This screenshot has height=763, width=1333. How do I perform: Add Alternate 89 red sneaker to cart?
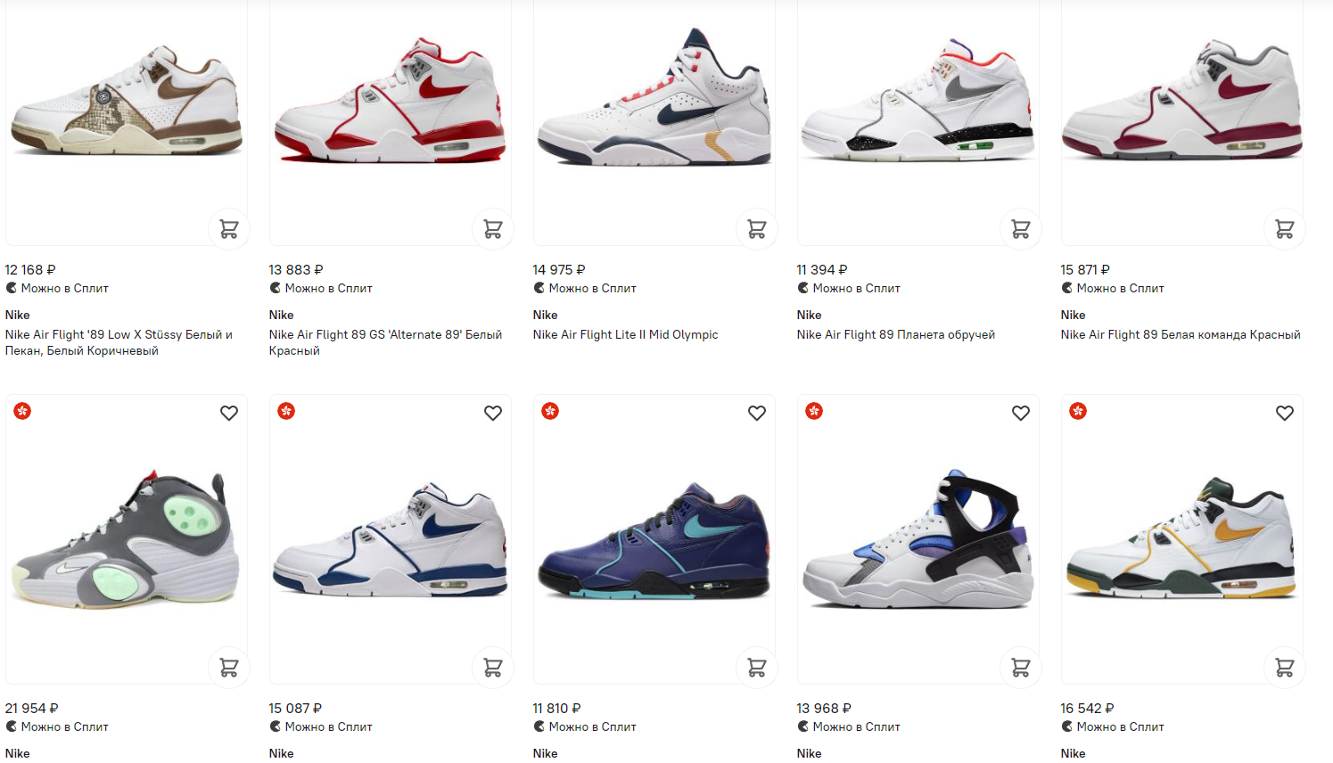493,229
